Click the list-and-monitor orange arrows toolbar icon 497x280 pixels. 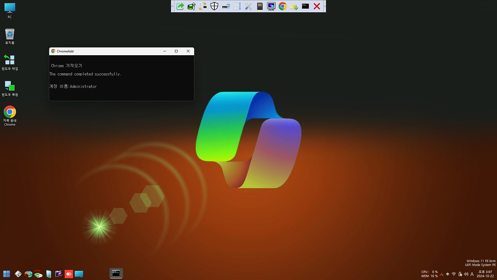(x=203, y=6)
